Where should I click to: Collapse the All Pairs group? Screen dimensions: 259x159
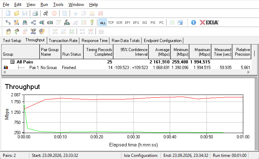point(12,62)
